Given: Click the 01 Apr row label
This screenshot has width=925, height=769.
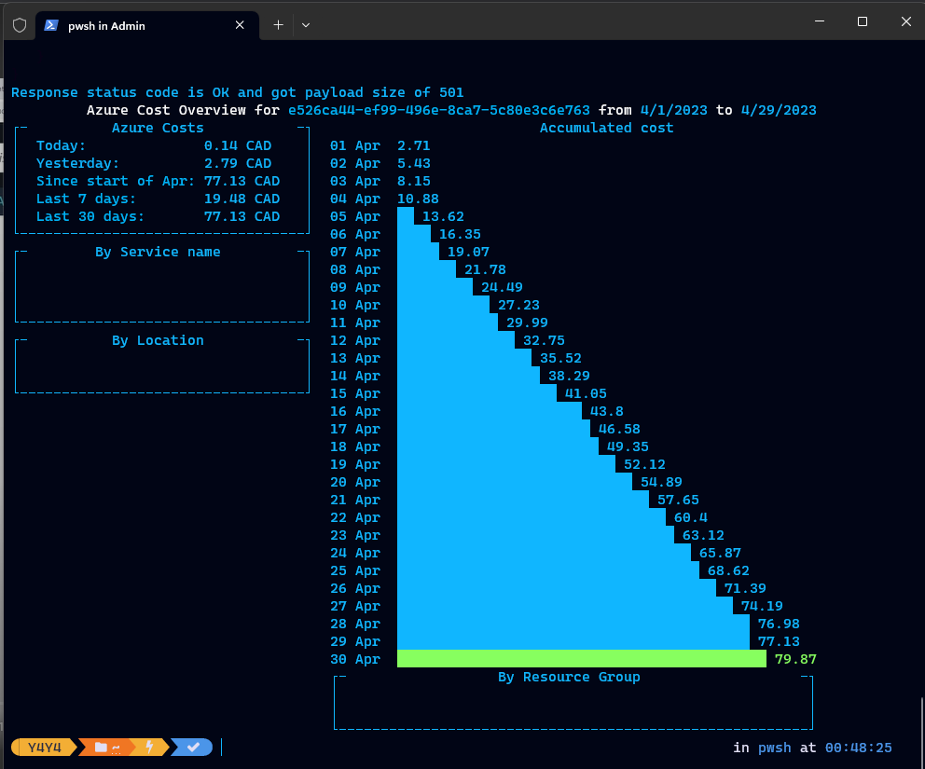Looking at the screenshot, I should [355, 145].
